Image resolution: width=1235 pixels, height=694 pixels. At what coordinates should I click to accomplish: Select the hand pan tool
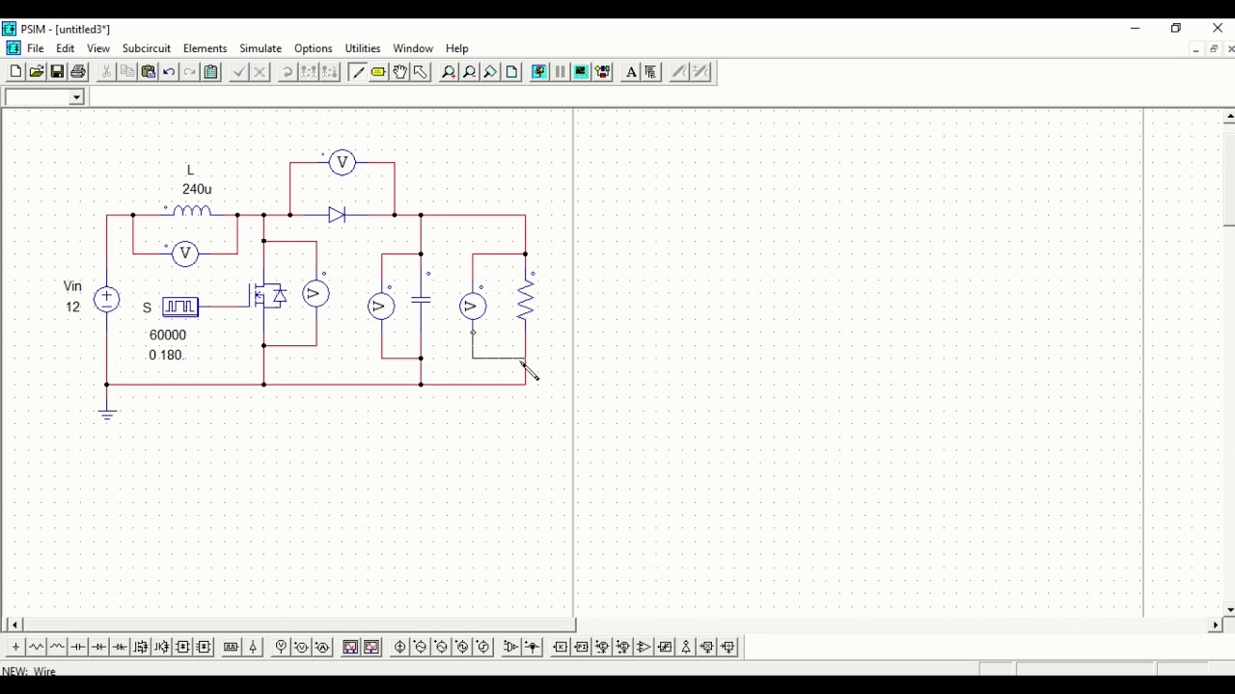click(x=400, y=71)
